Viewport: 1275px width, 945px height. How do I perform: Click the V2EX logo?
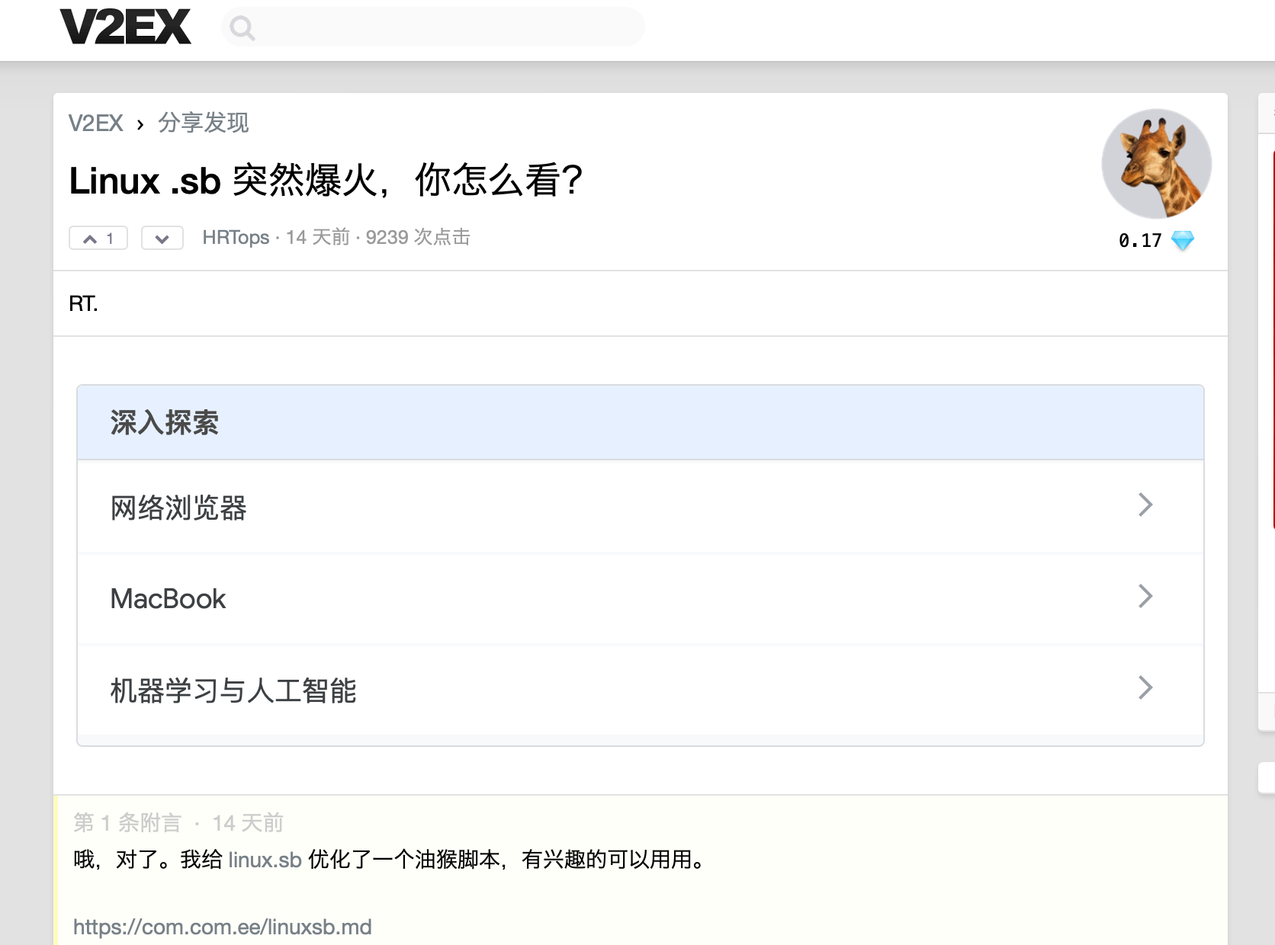pyautogui.click(x=125, y=27)
